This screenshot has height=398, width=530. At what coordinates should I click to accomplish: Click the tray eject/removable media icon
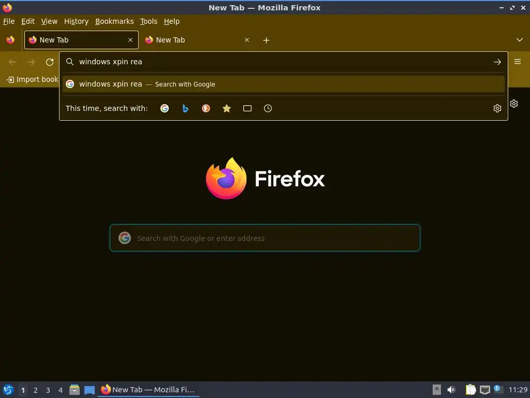click(437, 390)
